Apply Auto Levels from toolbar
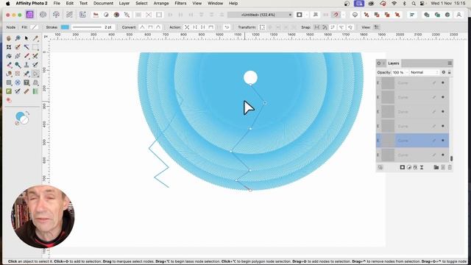 tap(96, 15)
